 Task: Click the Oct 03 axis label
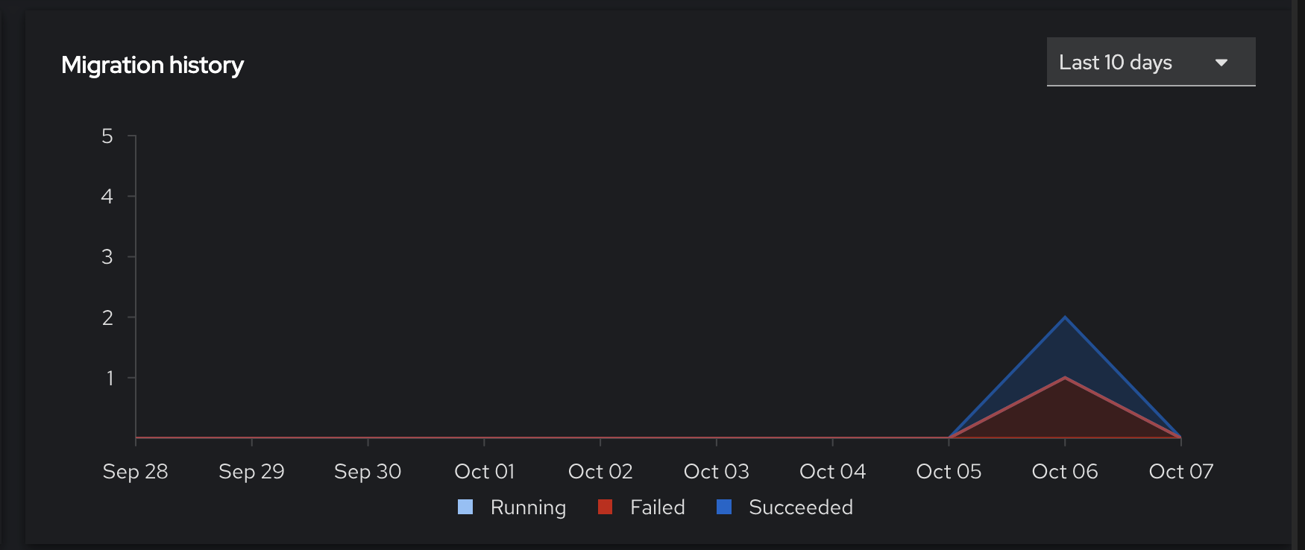point(717,472)
